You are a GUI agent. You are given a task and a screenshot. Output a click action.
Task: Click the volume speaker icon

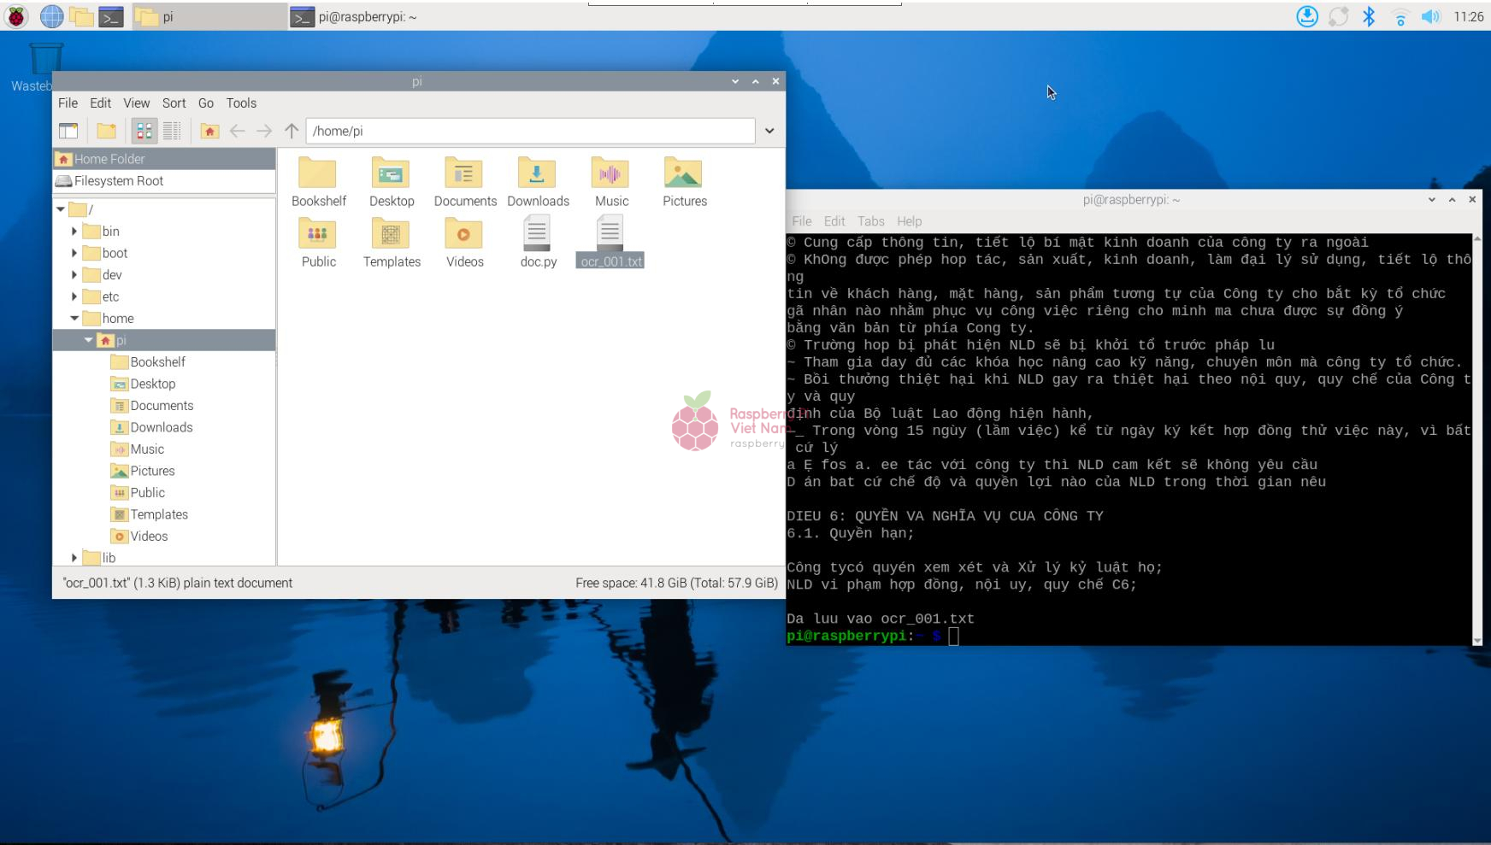point(1430,16)
